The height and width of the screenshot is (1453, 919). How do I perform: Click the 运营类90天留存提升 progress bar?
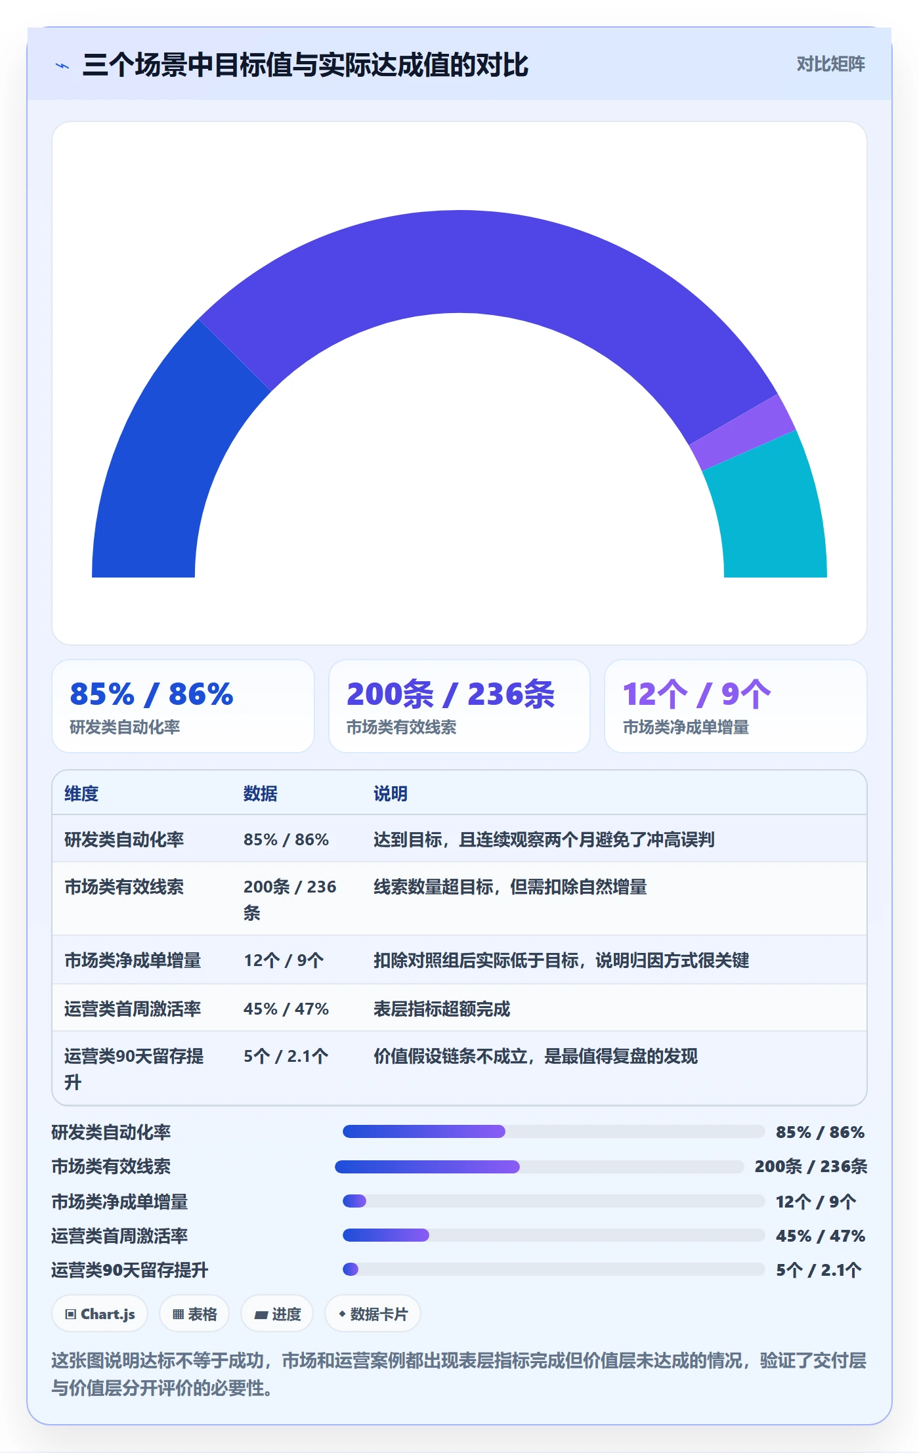[554, 1269]
